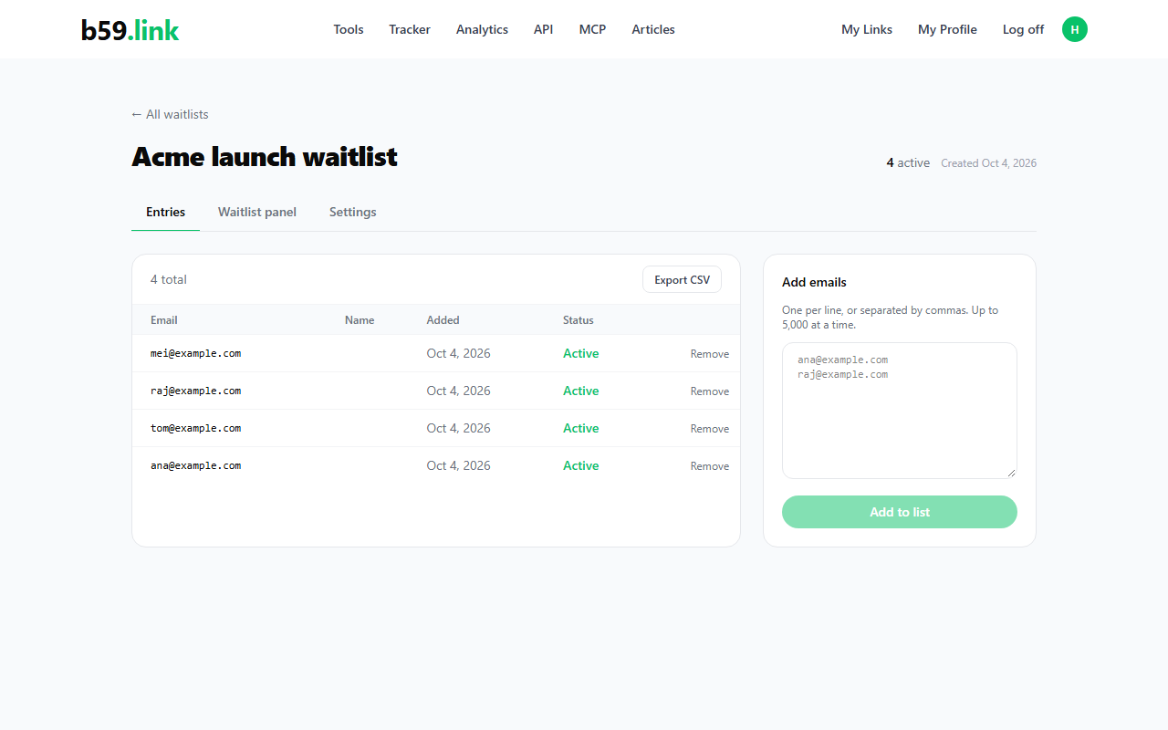Screen dimensions: 1168x730
Task: Open the API navigation item
Action: [543, 29]
